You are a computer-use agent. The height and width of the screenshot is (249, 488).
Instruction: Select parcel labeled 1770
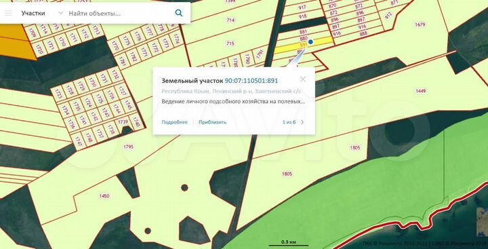tap(115, 47)
